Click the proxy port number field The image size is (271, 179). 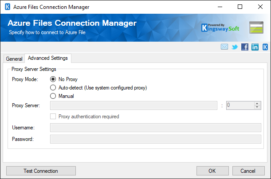coord(240,105)
